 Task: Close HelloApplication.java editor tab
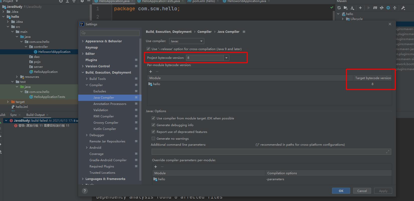click(x=132, y=1)
